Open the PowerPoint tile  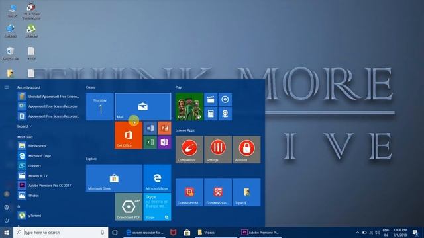164,128
